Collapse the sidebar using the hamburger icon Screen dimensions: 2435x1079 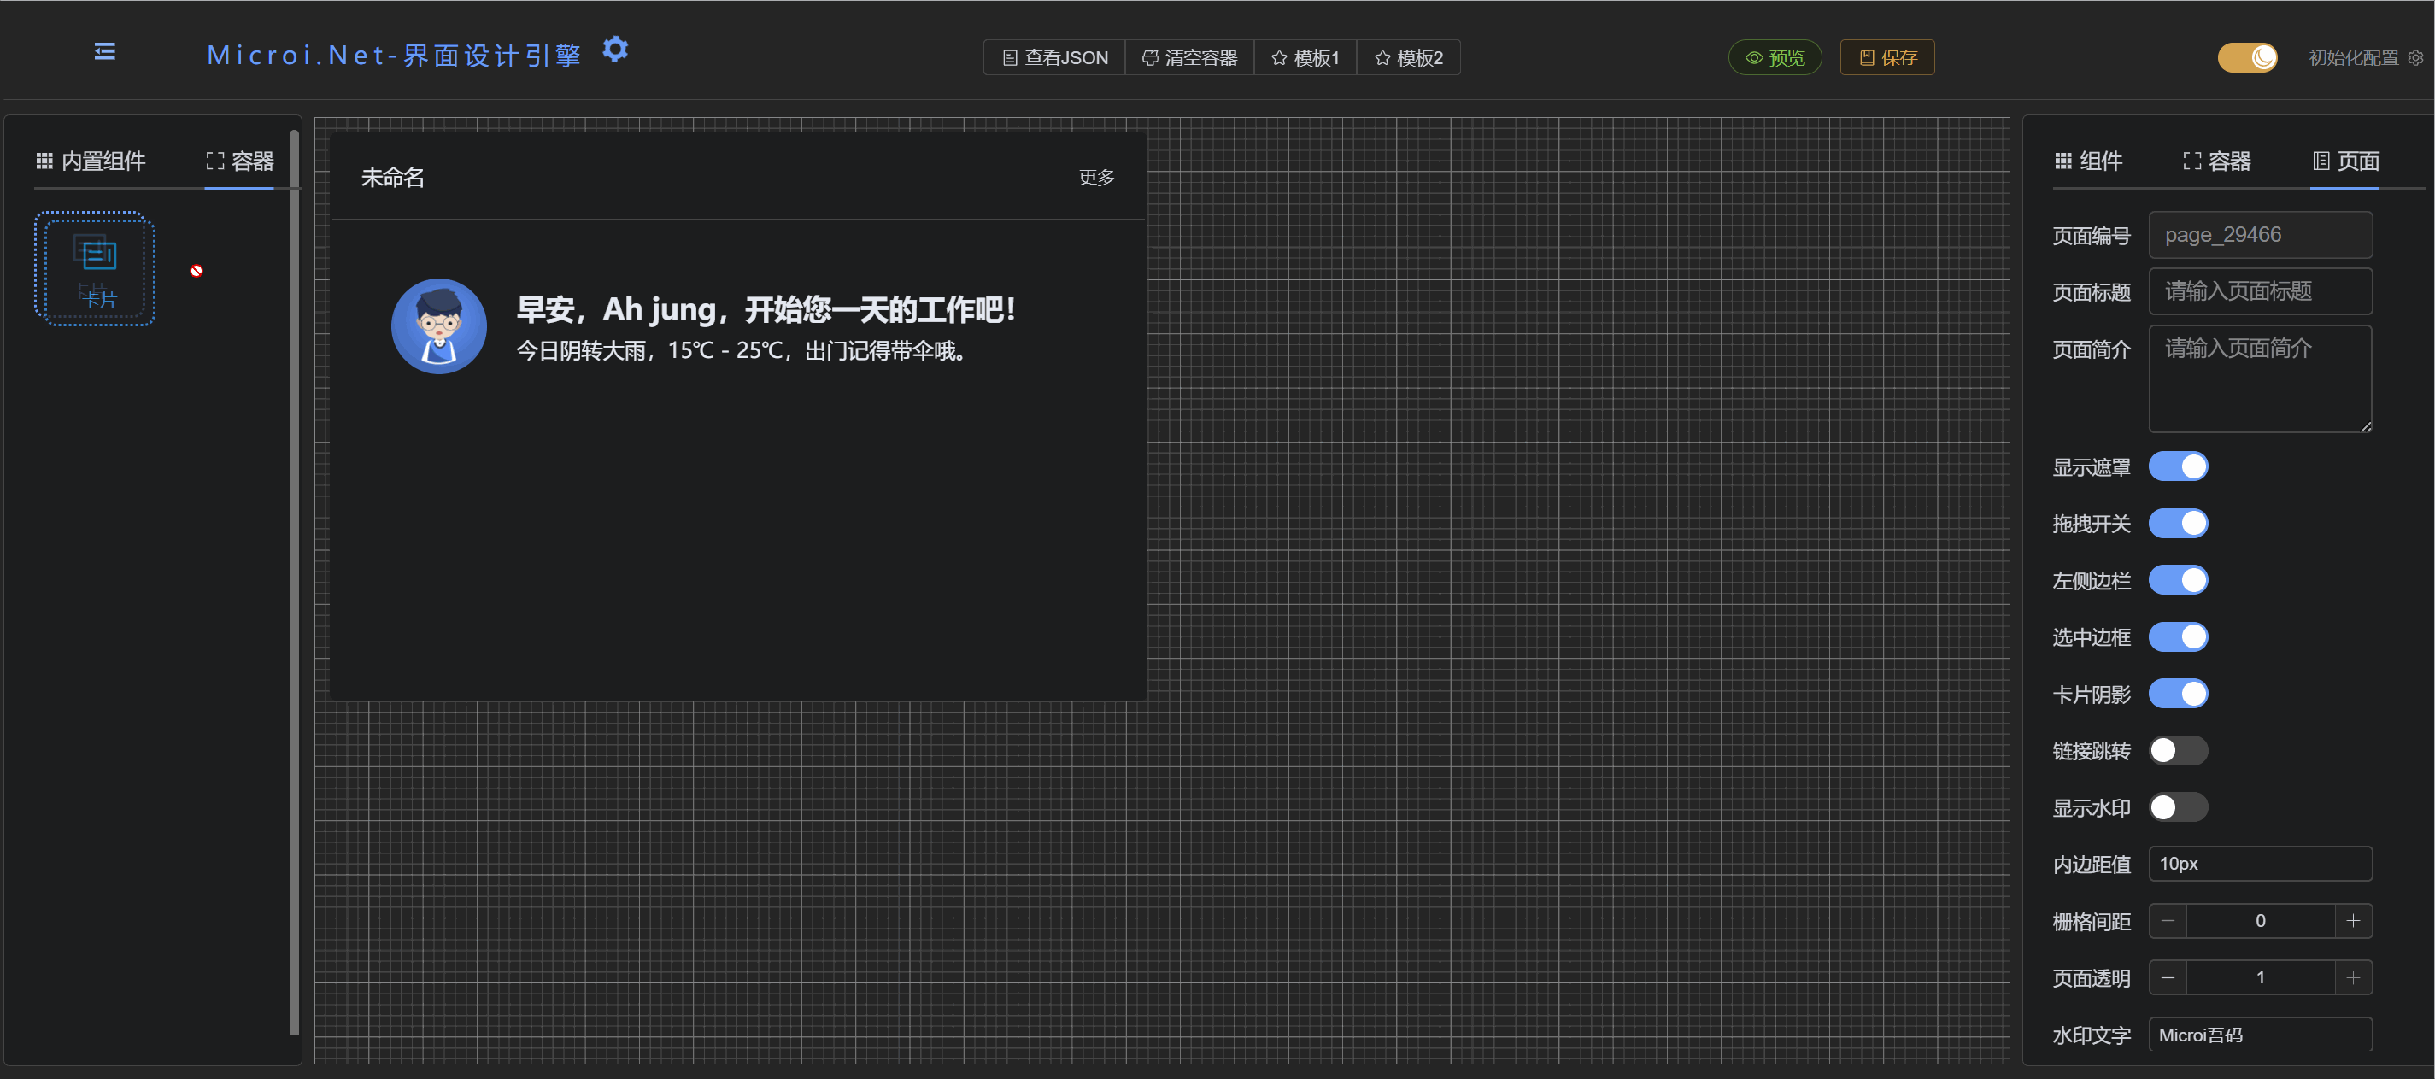coord(104,52)
